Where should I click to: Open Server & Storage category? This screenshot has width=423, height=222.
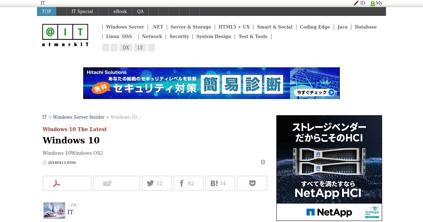pos(191,27)
